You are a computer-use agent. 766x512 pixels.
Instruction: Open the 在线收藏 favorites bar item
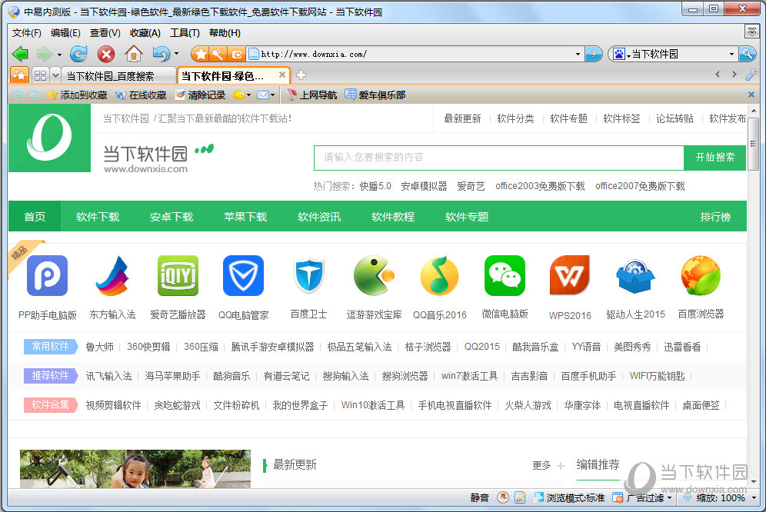click(x=141, y=95)
